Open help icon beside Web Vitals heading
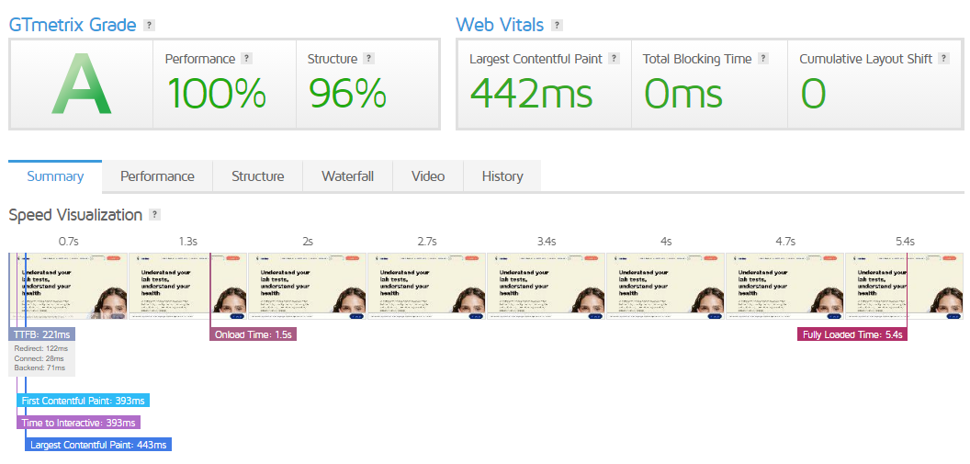 [x=558, y=26]
